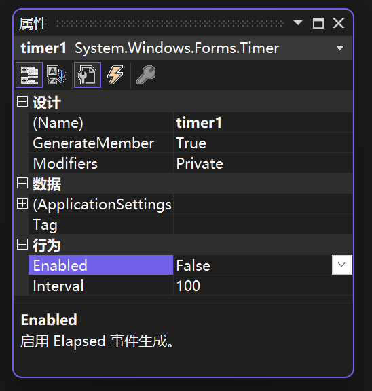The height and width of the screenshot is (391, 372).
Task: Show the Properties page icon
Action: click(88, 75)
